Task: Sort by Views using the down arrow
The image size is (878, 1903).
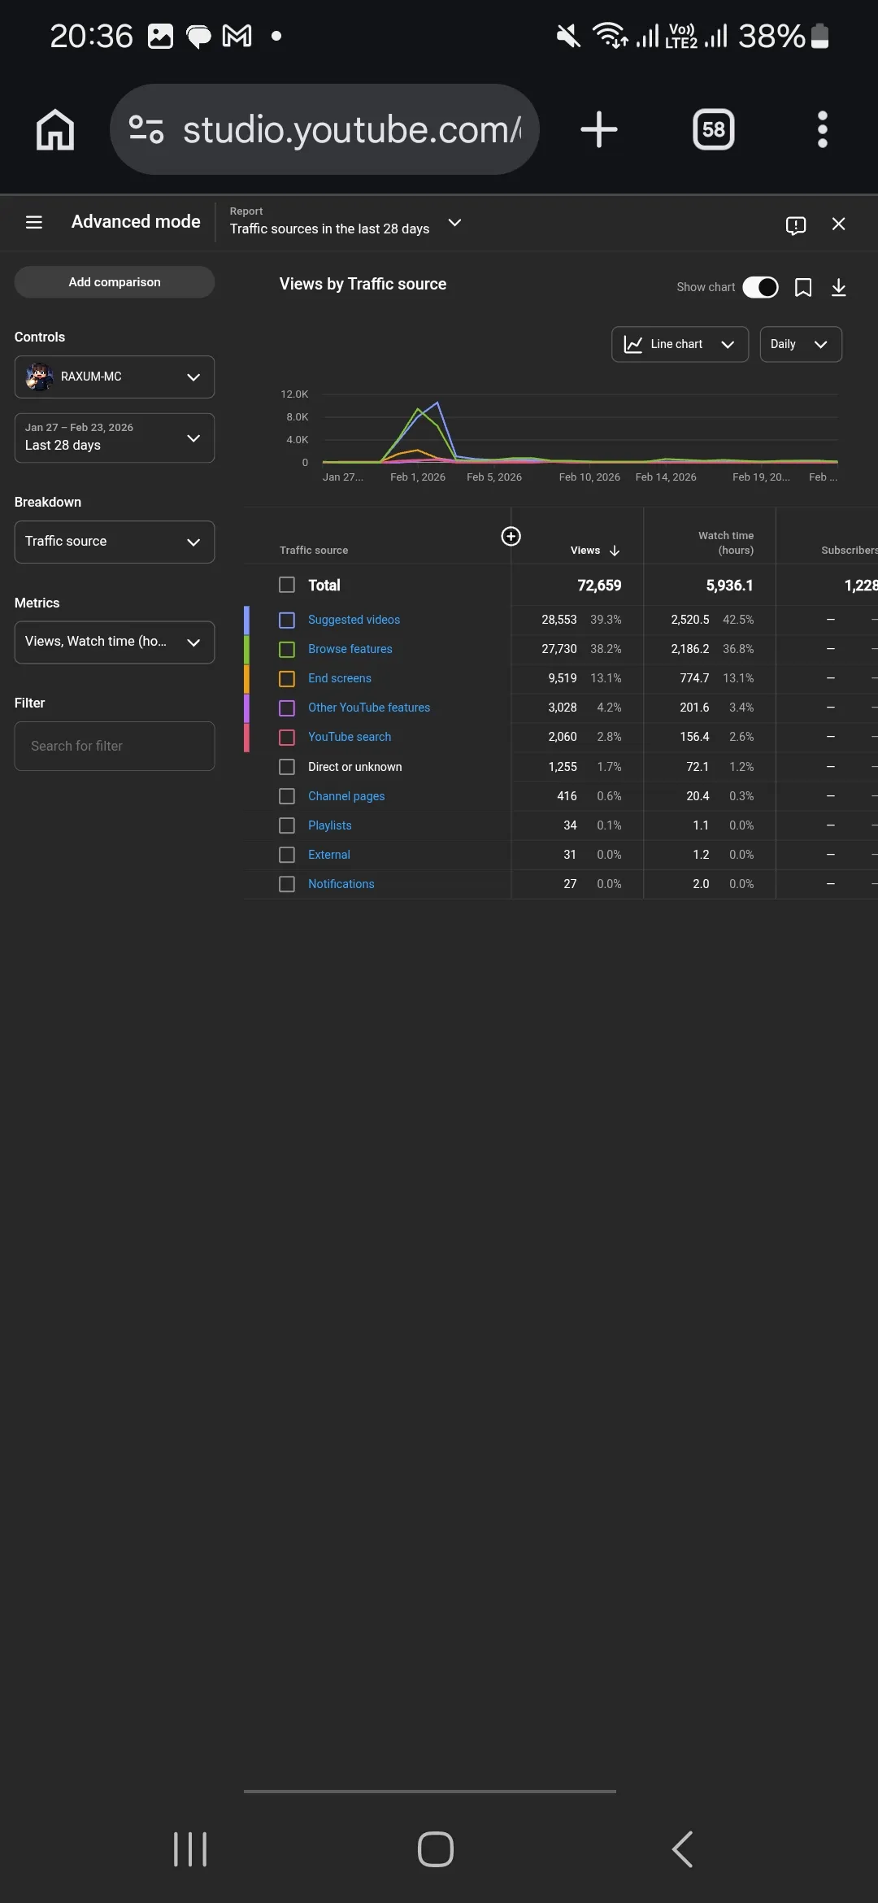Action: pyautogui.click(x=615, y=551)
